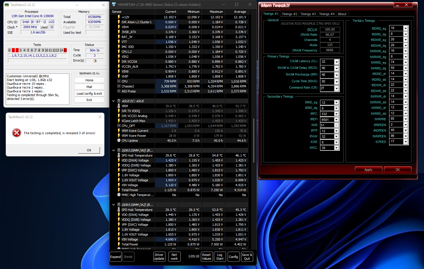This screenshot has height=269, width=424.
Task: Click the Expand button in HWiNFO64
Action: coord(115,257)
